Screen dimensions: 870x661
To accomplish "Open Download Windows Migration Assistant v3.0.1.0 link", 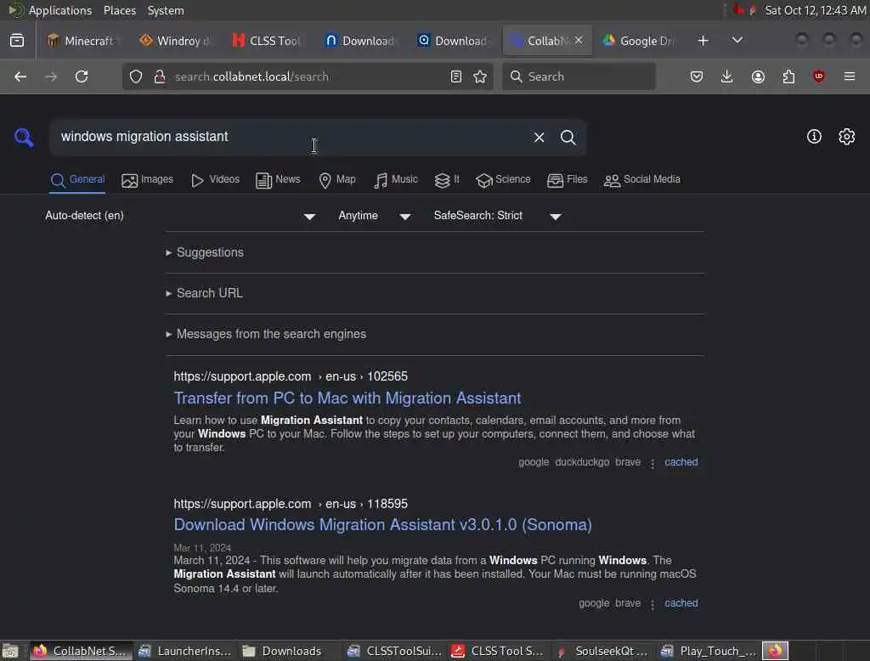I will point(383,524).
